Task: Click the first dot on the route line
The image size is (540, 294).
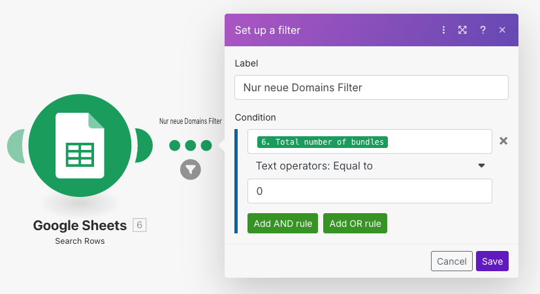Action: (x=174, y=145)
